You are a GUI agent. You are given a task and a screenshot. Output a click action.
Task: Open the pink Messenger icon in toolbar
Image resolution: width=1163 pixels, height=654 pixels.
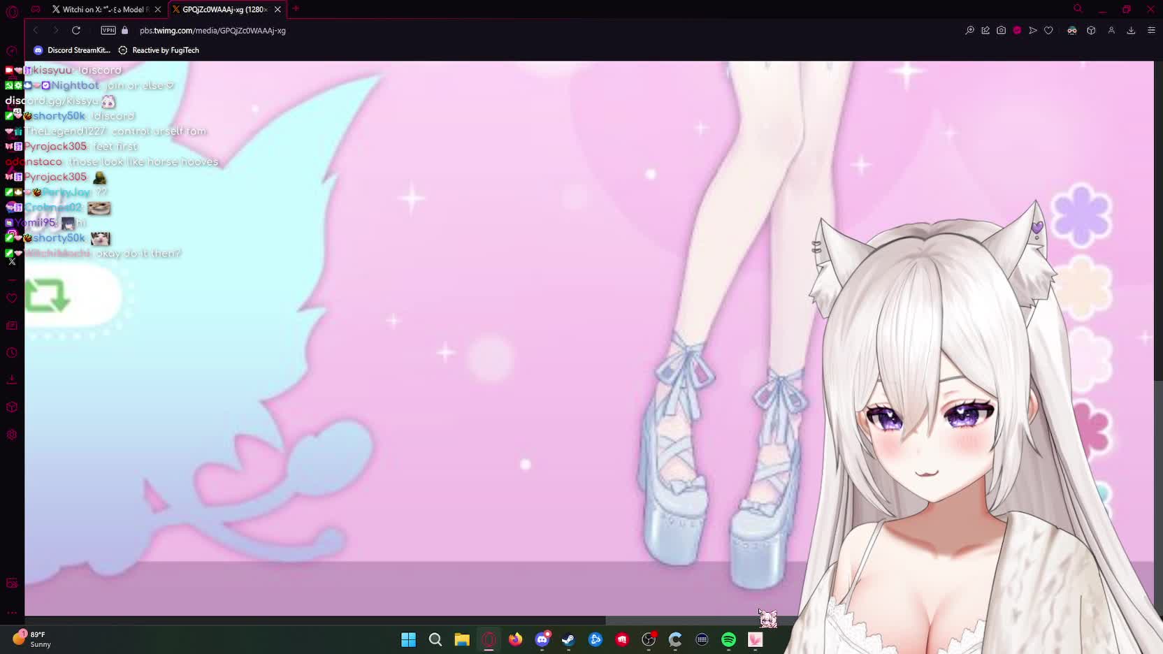(1018, 30)
